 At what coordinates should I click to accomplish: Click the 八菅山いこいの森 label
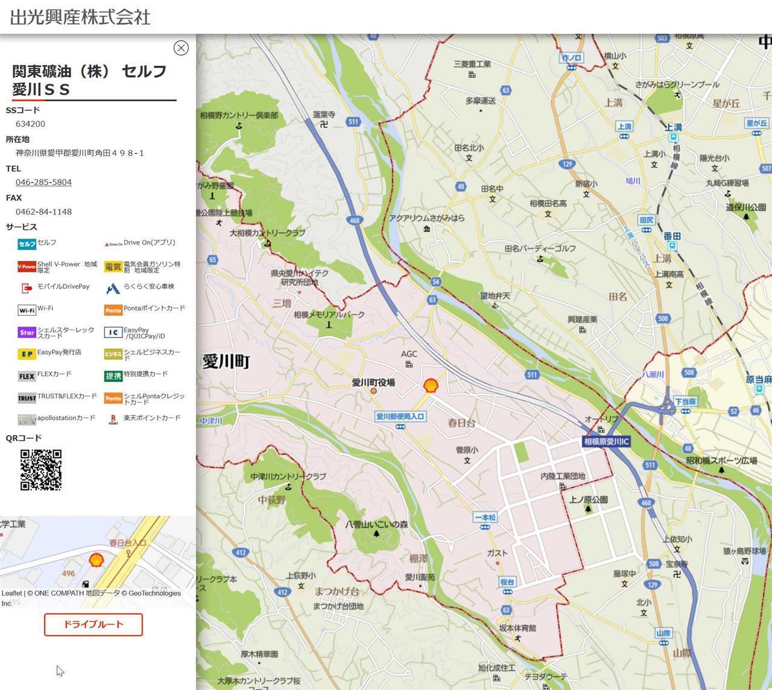376,524
